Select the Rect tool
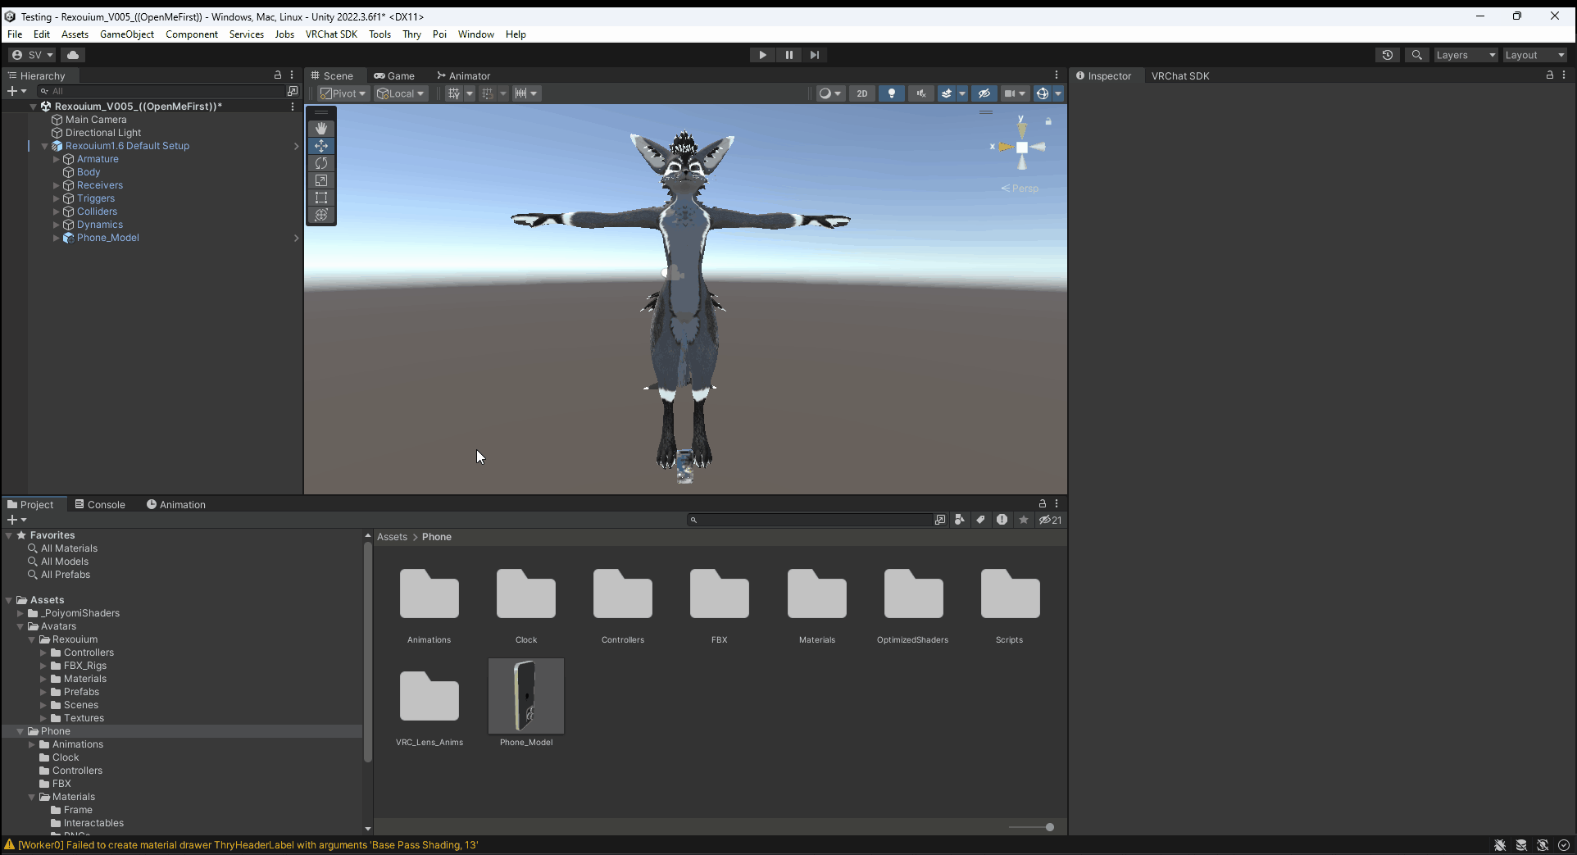Image resolution: width=1577 pixels, height=855 pixels. click(321, 198)
